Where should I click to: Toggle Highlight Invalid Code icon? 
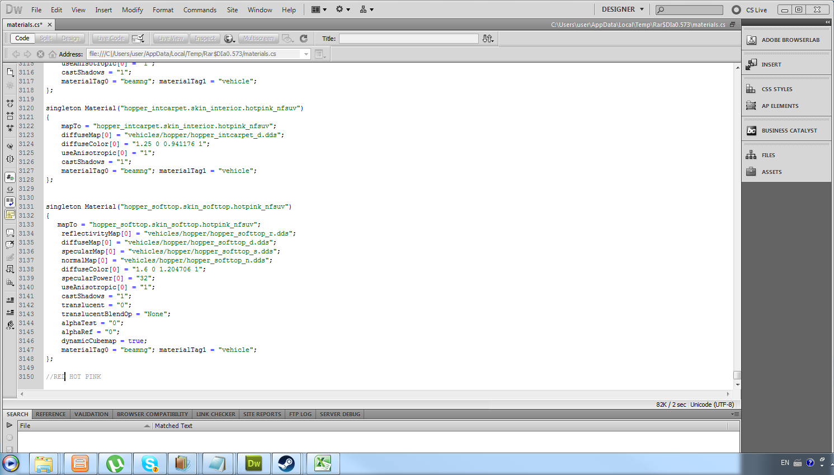click(10, 190)
